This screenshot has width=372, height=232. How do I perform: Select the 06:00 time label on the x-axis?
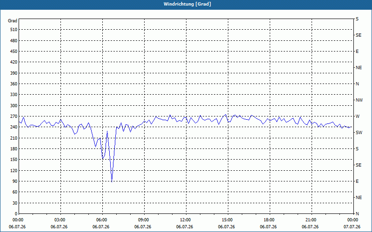102,220
